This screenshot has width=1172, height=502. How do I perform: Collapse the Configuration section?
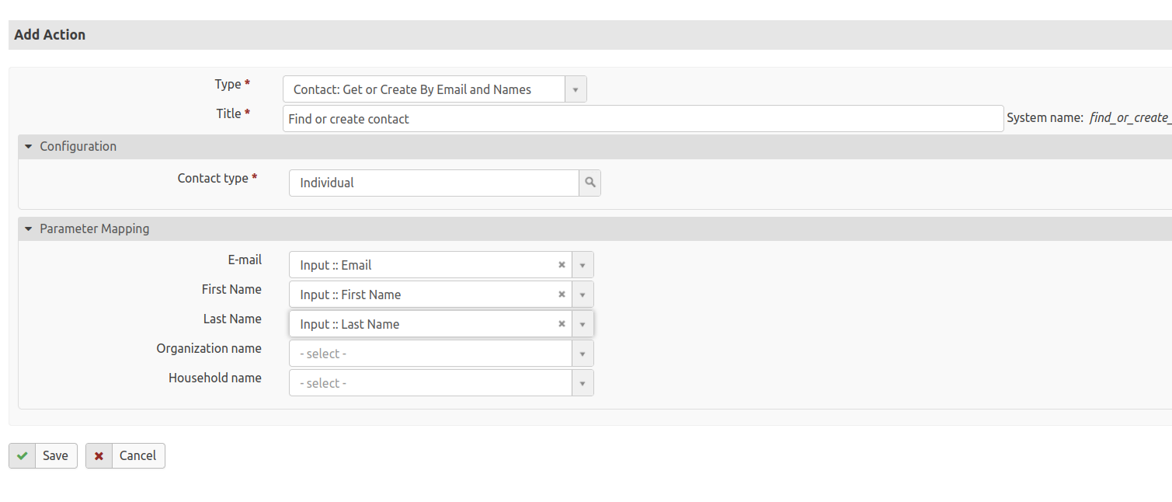click(29, 146)
